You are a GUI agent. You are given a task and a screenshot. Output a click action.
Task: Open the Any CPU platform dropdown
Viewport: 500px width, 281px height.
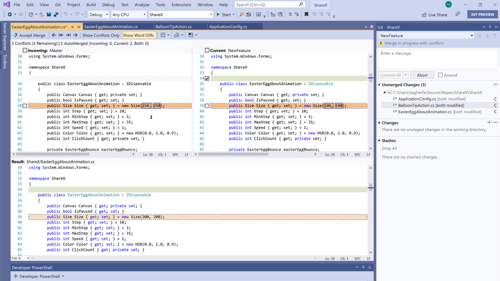(129, 14)
